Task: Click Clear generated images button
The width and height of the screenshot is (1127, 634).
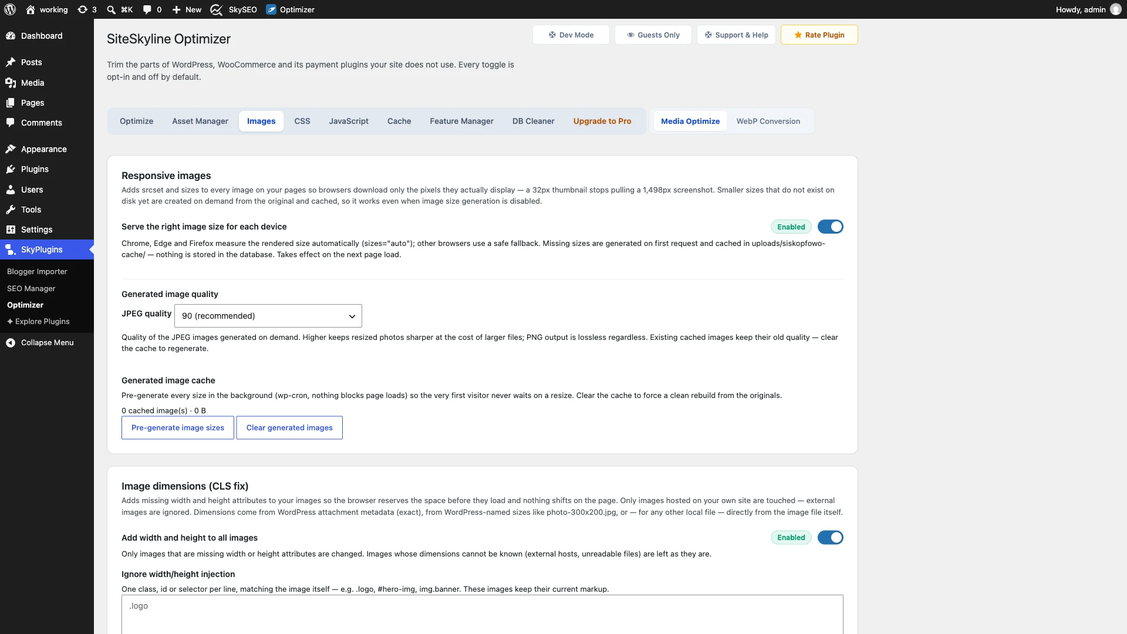Action: click(x=289, y=428)
